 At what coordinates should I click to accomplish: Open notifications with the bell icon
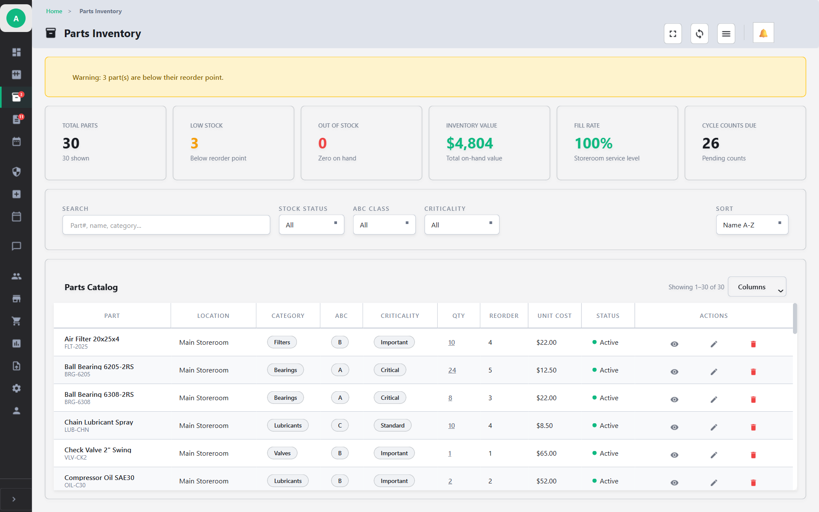click(x=763, y=32)
